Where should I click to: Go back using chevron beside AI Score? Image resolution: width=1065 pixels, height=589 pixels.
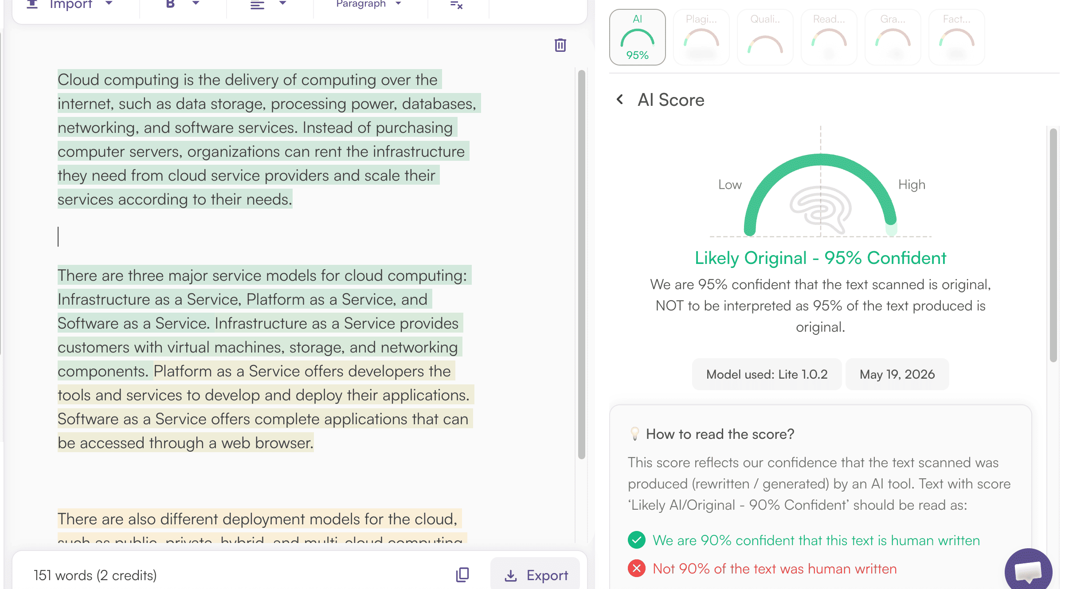pyautogui.click(x=620, y=100)
